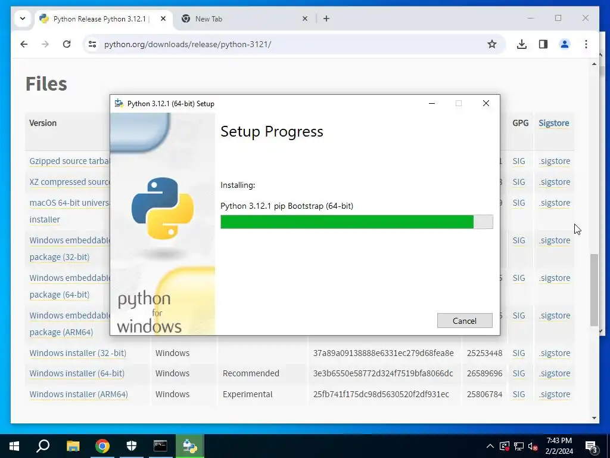Open Chrome profile avatar

tap(565, 44)
